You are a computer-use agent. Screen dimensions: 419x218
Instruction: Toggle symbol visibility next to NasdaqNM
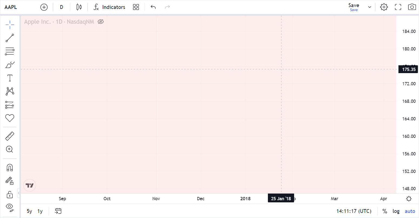101,22
